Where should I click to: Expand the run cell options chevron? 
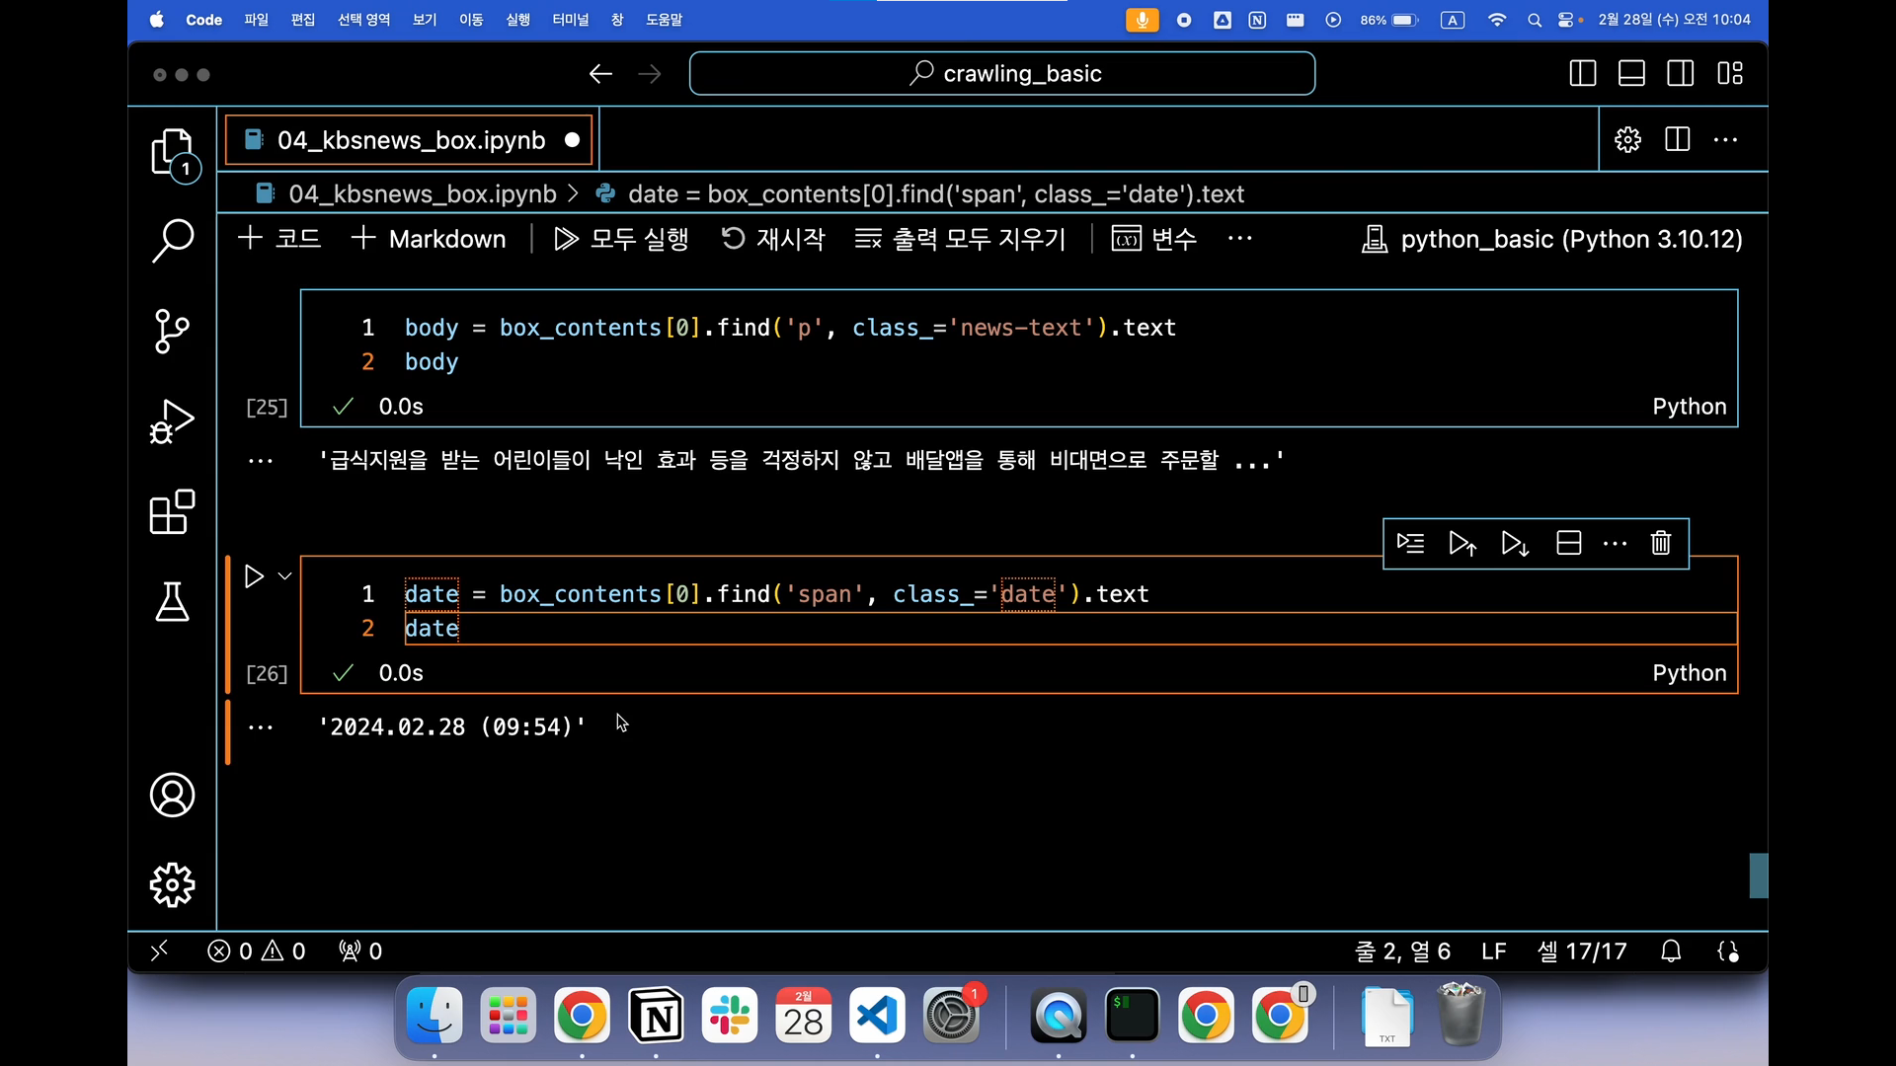point(284,576)
